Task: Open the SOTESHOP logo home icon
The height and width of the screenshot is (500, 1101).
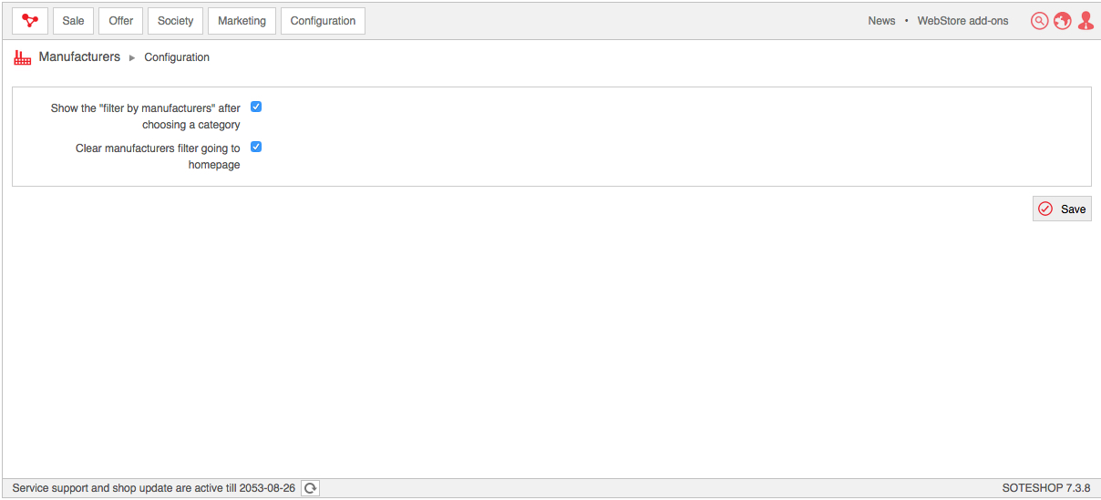Action: [x=30, y=21]
